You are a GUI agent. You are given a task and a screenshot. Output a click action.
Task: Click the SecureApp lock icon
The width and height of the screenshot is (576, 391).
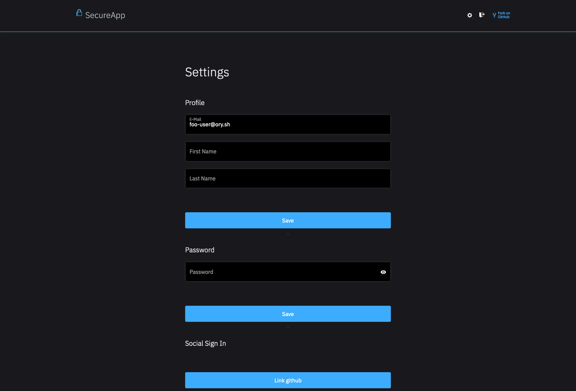click(x=79, y=13)
